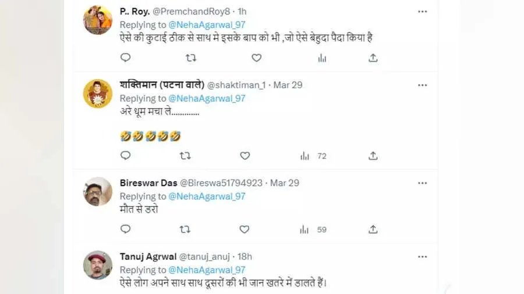The height and width of the screenshot is (294, 524).
Task: Like the शक्तिमान tweet
Action: (x=245, y=156)
